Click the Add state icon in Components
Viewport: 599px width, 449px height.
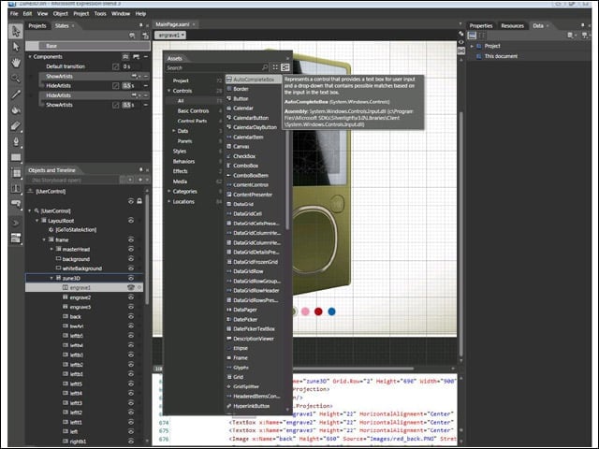pyautogui.click(x=136, y=56)
